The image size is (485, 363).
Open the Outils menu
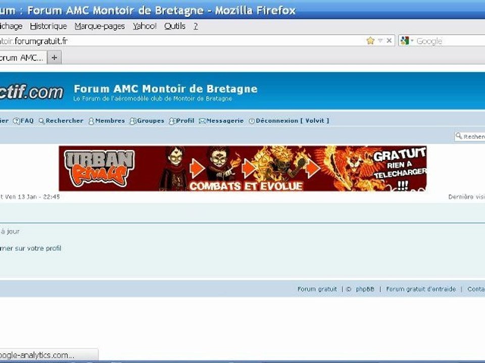[x=174, y=26]
